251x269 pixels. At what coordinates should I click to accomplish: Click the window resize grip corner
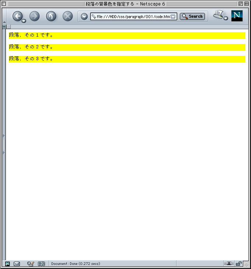click(x=246, y=264)
